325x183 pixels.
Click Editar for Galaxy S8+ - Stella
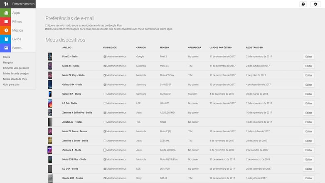point(309,85)
